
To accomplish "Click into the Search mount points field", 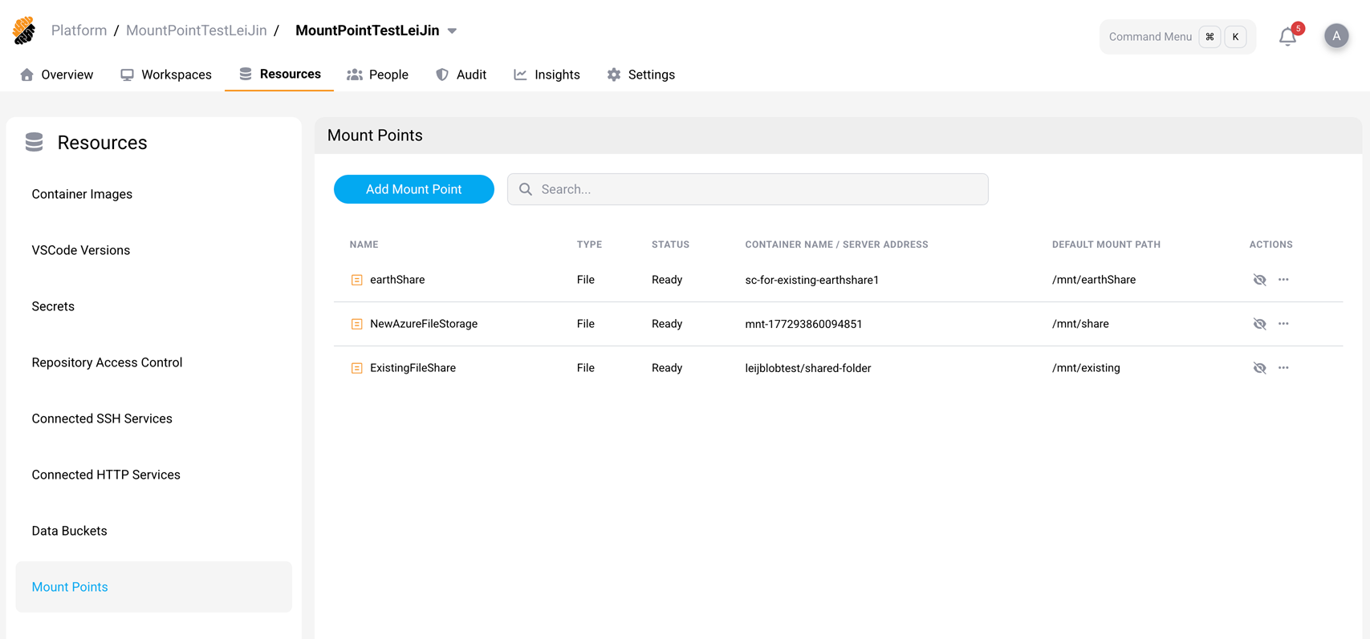I will pos(748,189).
